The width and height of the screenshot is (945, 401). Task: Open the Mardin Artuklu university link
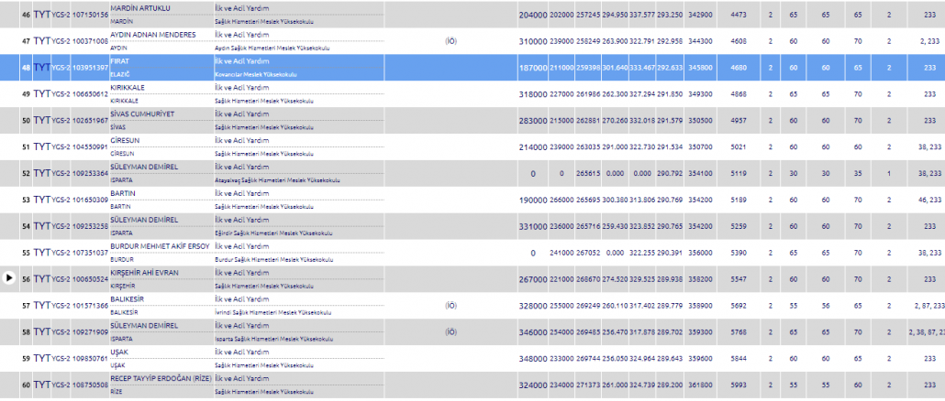(140, 8)
